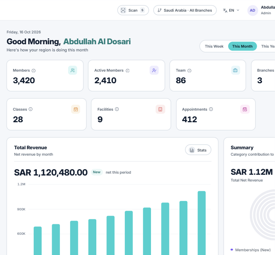Click the Net revenue by month subtitle
This screenshot has width=275, height=255.
33,154
